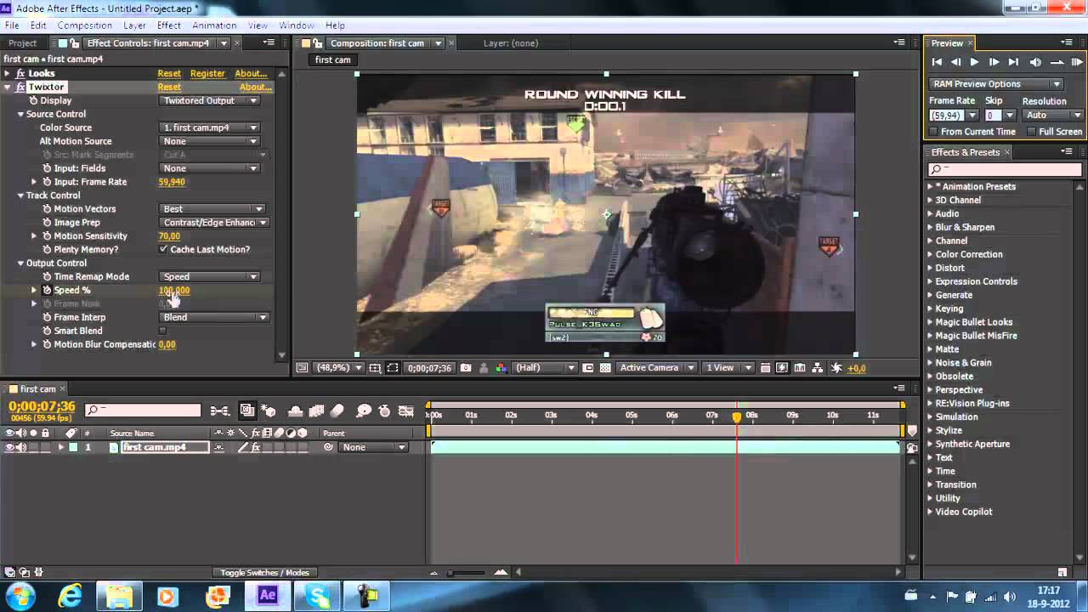
Task: Open Color Source dropdown
Action: pyautogui.click(x=209, y=127)
